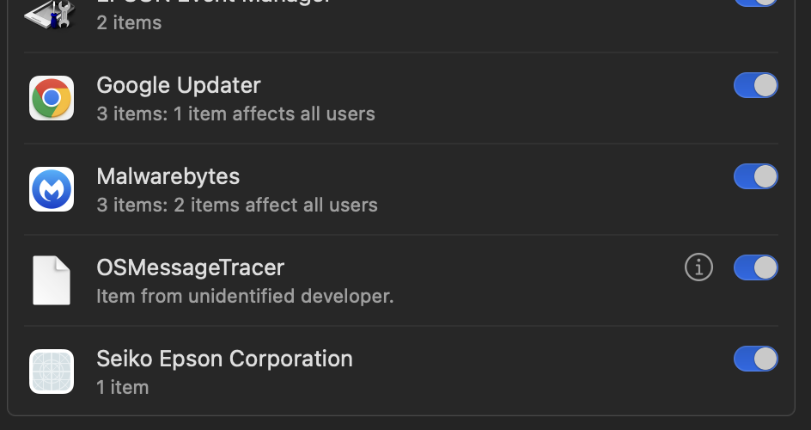Switch off the Epson Event Manager toggle
This screenshot has height=430, width=811.
coord(755,3)
